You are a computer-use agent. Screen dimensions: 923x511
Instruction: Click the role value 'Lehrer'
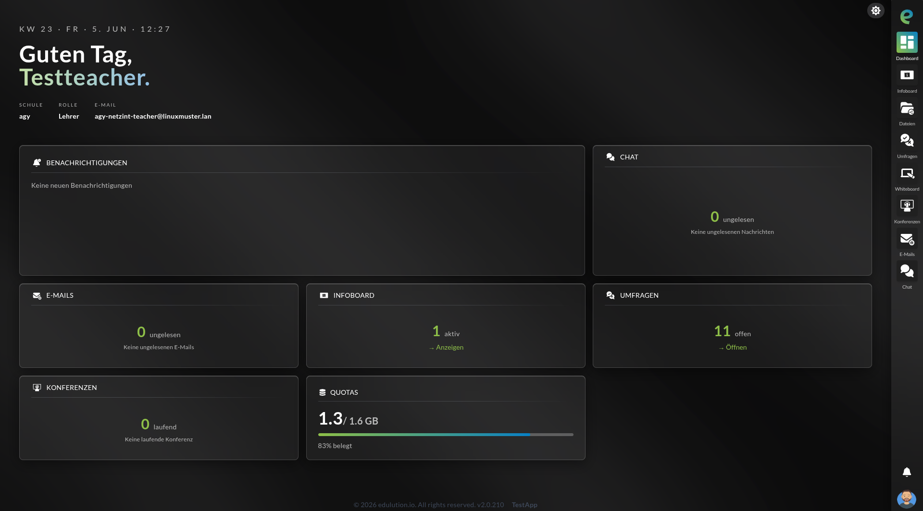click(x=69, y=116)
